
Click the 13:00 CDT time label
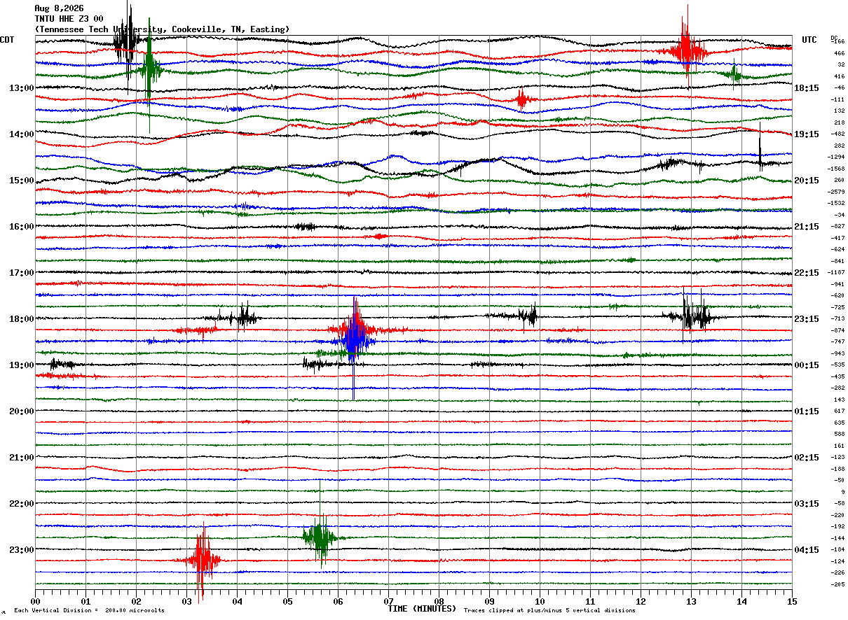21,88
